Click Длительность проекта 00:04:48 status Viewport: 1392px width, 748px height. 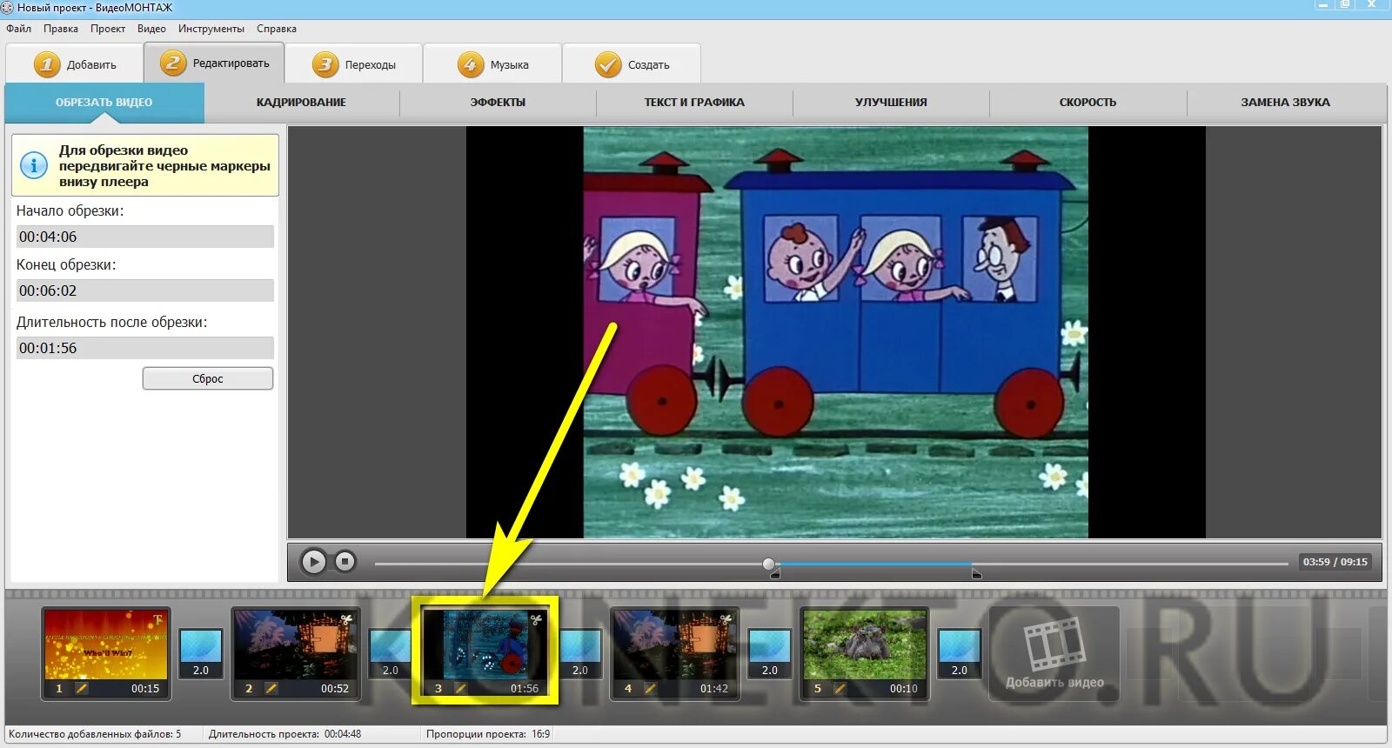pos(284,734)
